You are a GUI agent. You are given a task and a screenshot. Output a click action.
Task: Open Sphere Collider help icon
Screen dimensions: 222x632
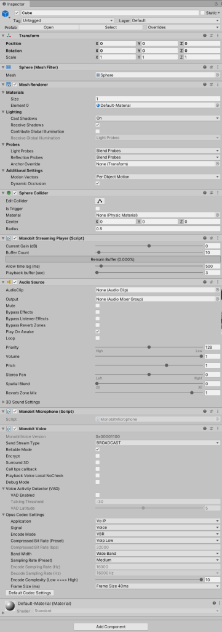coord(205,193)
